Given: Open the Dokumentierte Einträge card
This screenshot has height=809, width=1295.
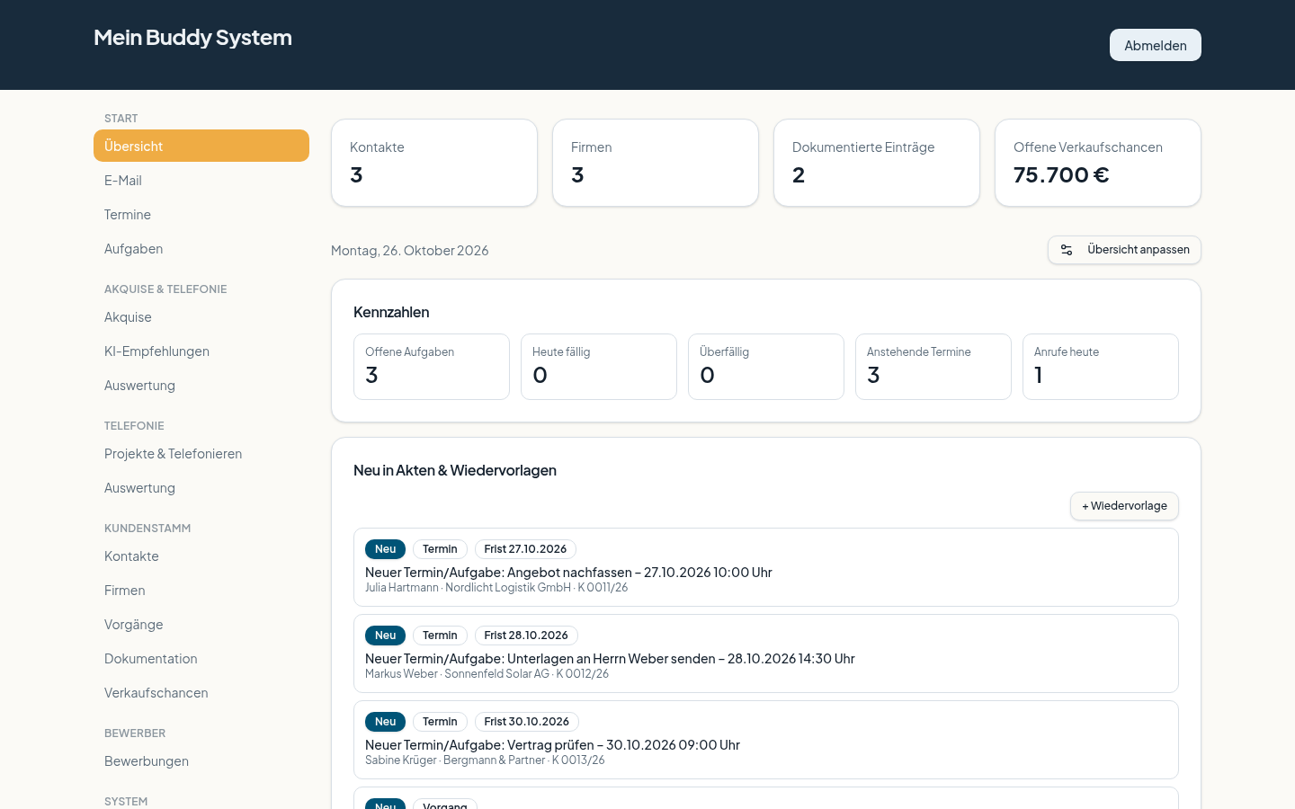Looking at the screenshot, I should 877,163.
